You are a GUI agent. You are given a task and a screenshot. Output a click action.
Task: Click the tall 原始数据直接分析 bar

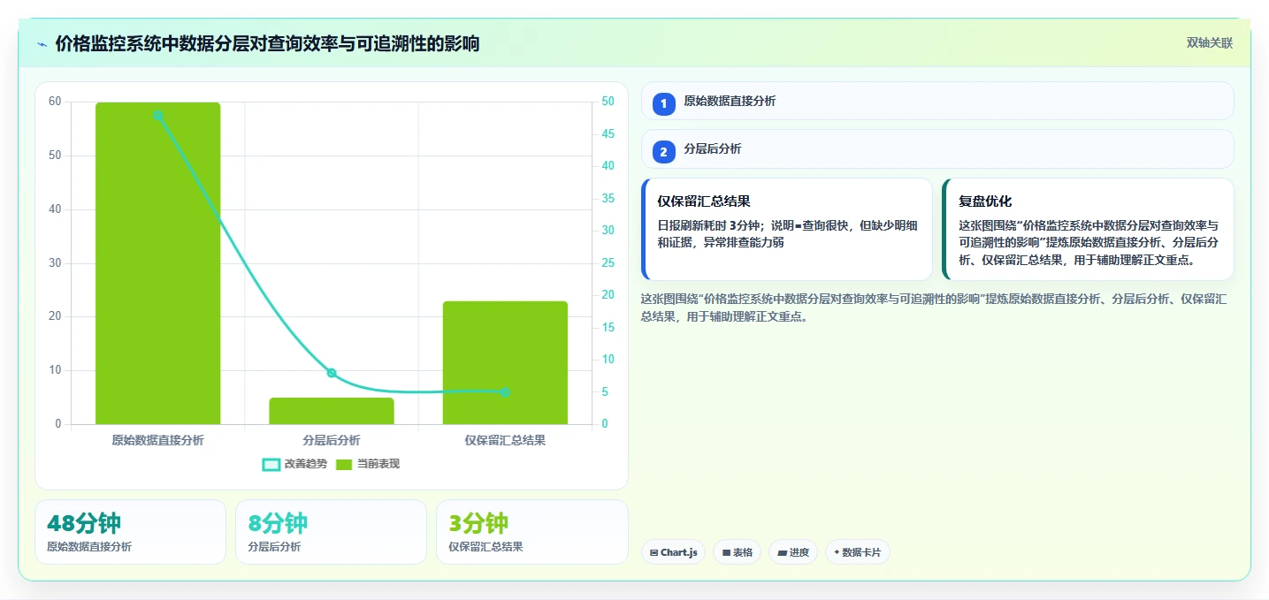(157, 263)
